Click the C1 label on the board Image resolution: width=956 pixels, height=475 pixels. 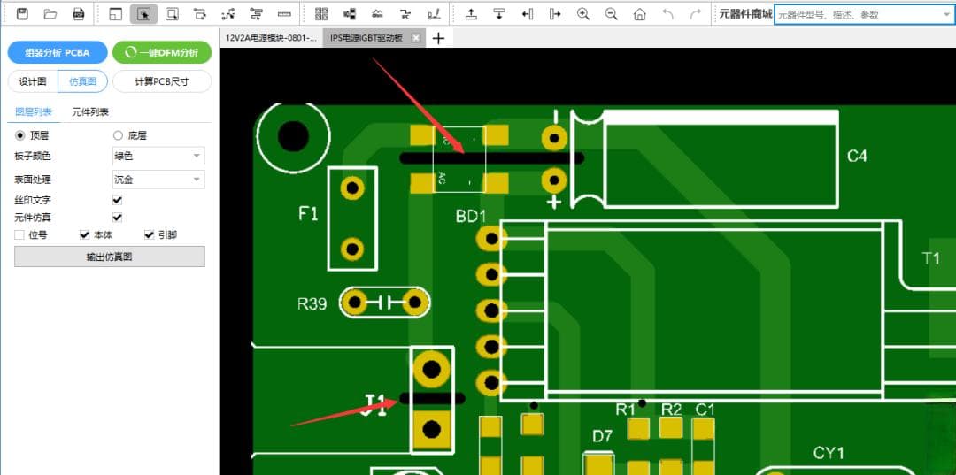click(x=705, y=410)
